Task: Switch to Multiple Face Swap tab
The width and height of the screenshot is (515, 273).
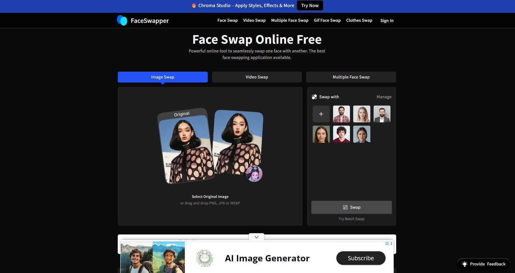Action: tap(351, 77)
